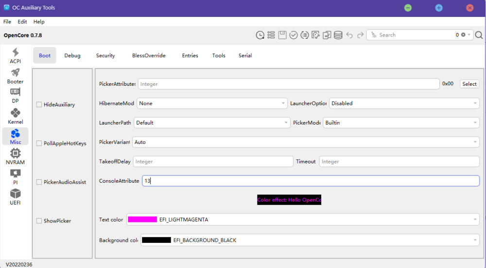Click the refresh list toolbar icon
This screenshot has height=268, width=486.
click(x=305, y=35)
